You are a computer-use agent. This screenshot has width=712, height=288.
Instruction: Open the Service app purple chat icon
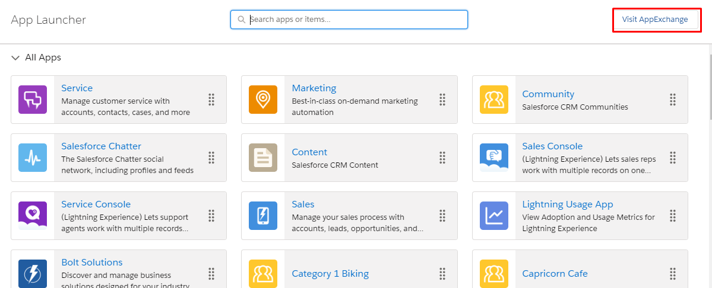coord(33,100)
